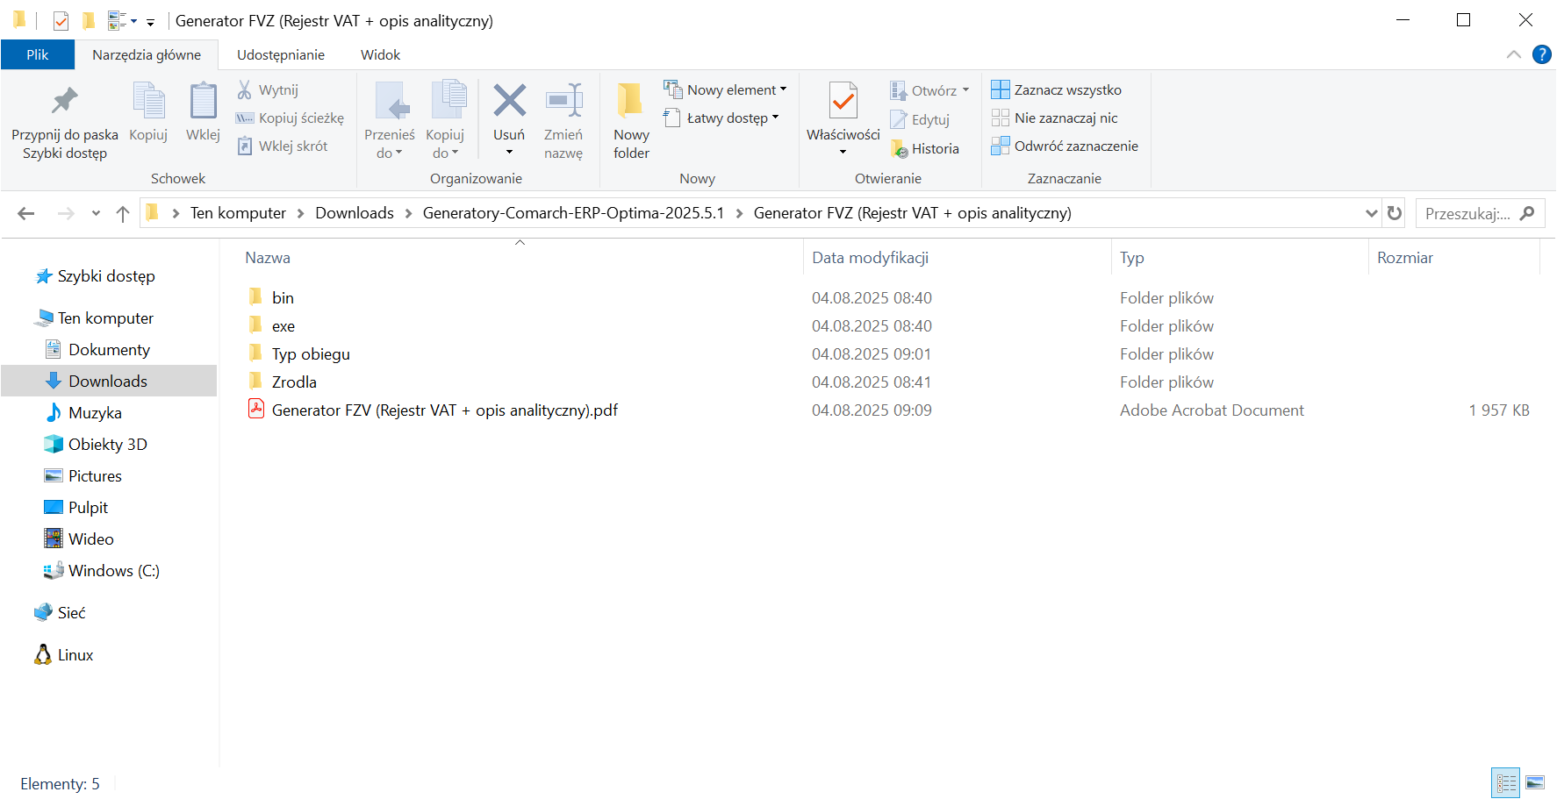Click the Usuń delete X icon
Image resolution: width=1557 pixels, height=799 pixels.
[509, 101]
